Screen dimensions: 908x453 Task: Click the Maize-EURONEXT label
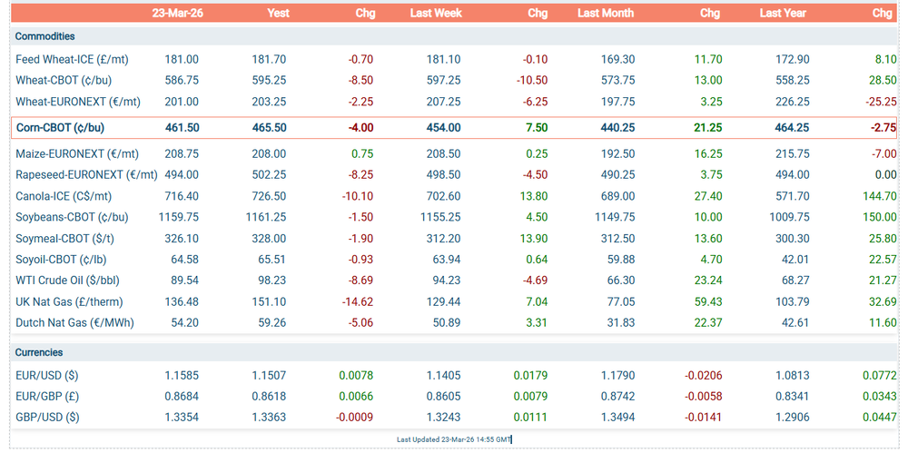point(77,154)
